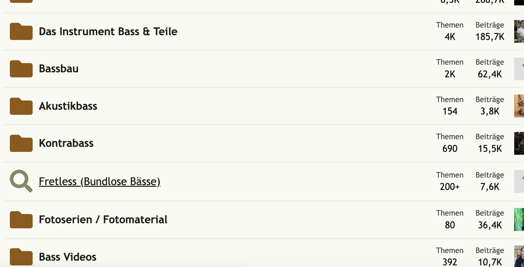This screenshot has height=267, width=524.
Task: Click latest poster avatar in Das Instrument row
Action: tap(519, 32)
